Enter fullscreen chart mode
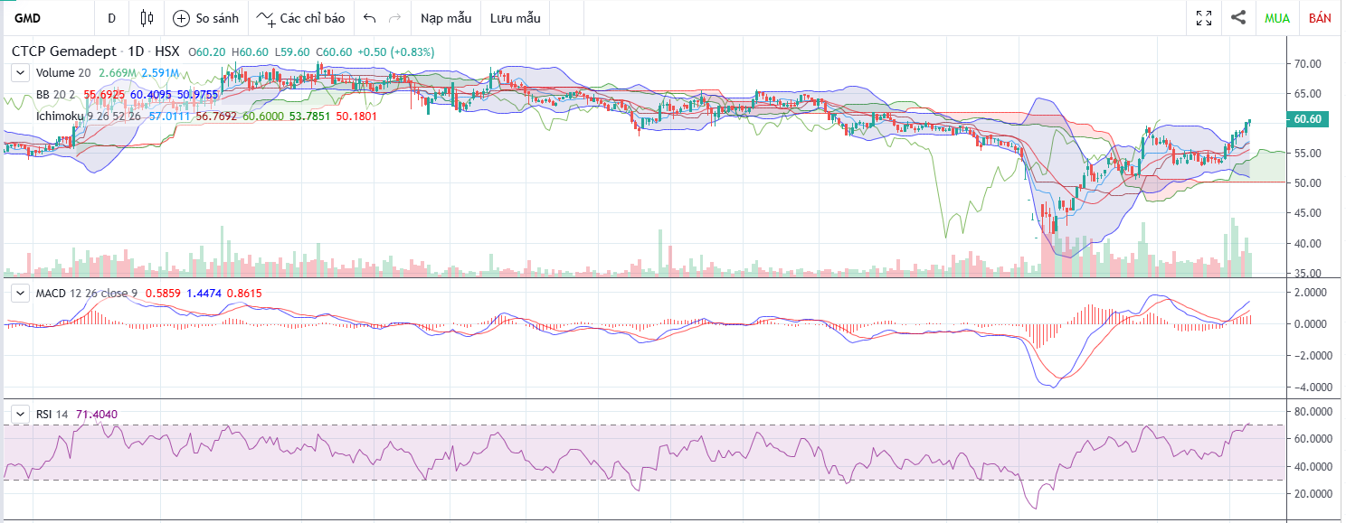The height and width of the screenshot is (523, 1346). click(1204, 18)
